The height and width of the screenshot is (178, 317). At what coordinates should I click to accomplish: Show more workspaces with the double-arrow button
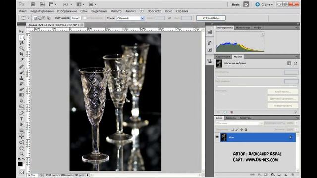tap(246, 4)
